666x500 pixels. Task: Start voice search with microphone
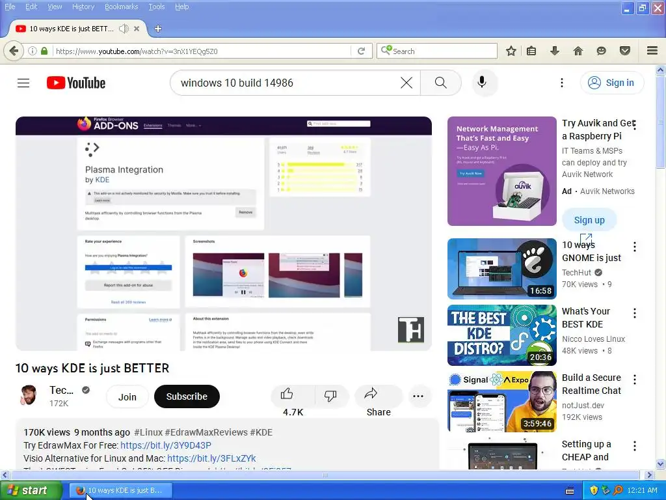tap(482, 82)
